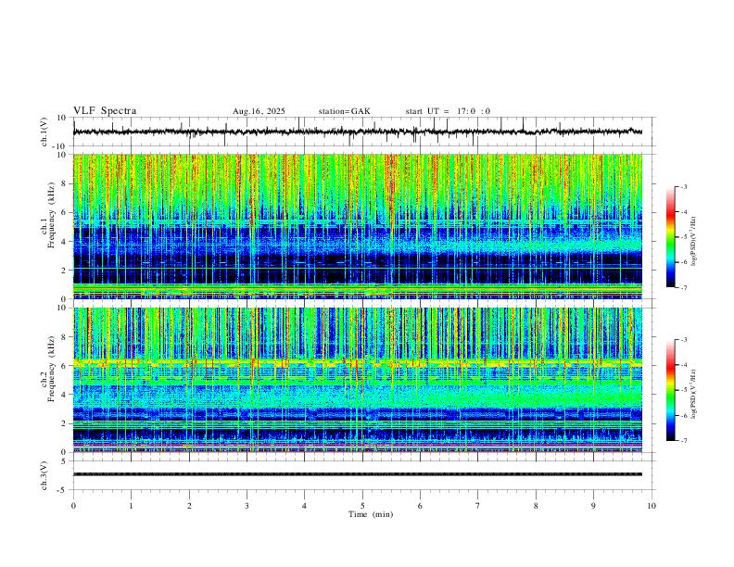
Task: Click time axis tick label "1"
Action: point(131,506)
